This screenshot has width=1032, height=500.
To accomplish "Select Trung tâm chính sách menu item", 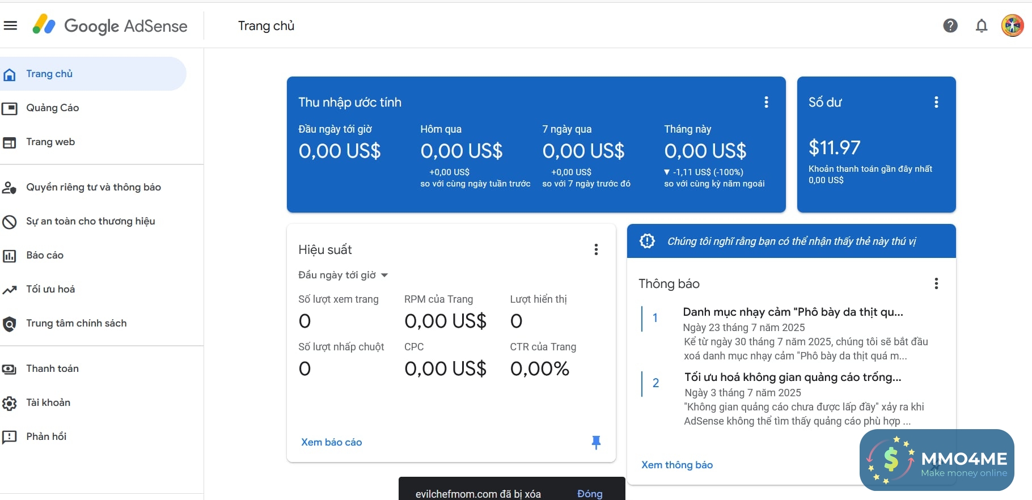I will [x=76, y=323].
